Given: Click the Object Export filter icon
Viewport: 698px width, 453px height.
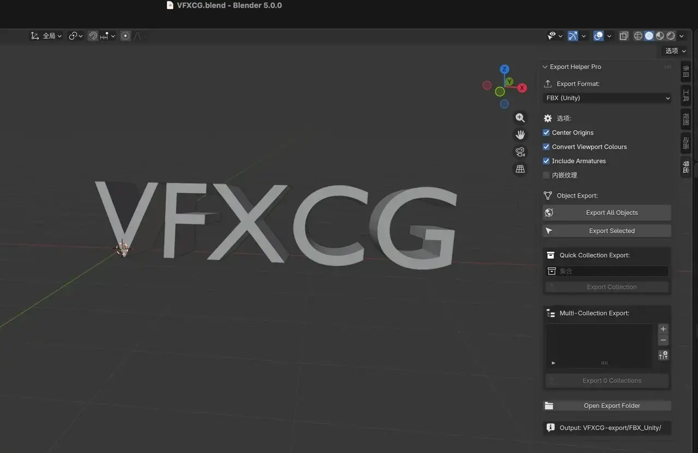Looking at the screenshot, I should tap(548, 195).
